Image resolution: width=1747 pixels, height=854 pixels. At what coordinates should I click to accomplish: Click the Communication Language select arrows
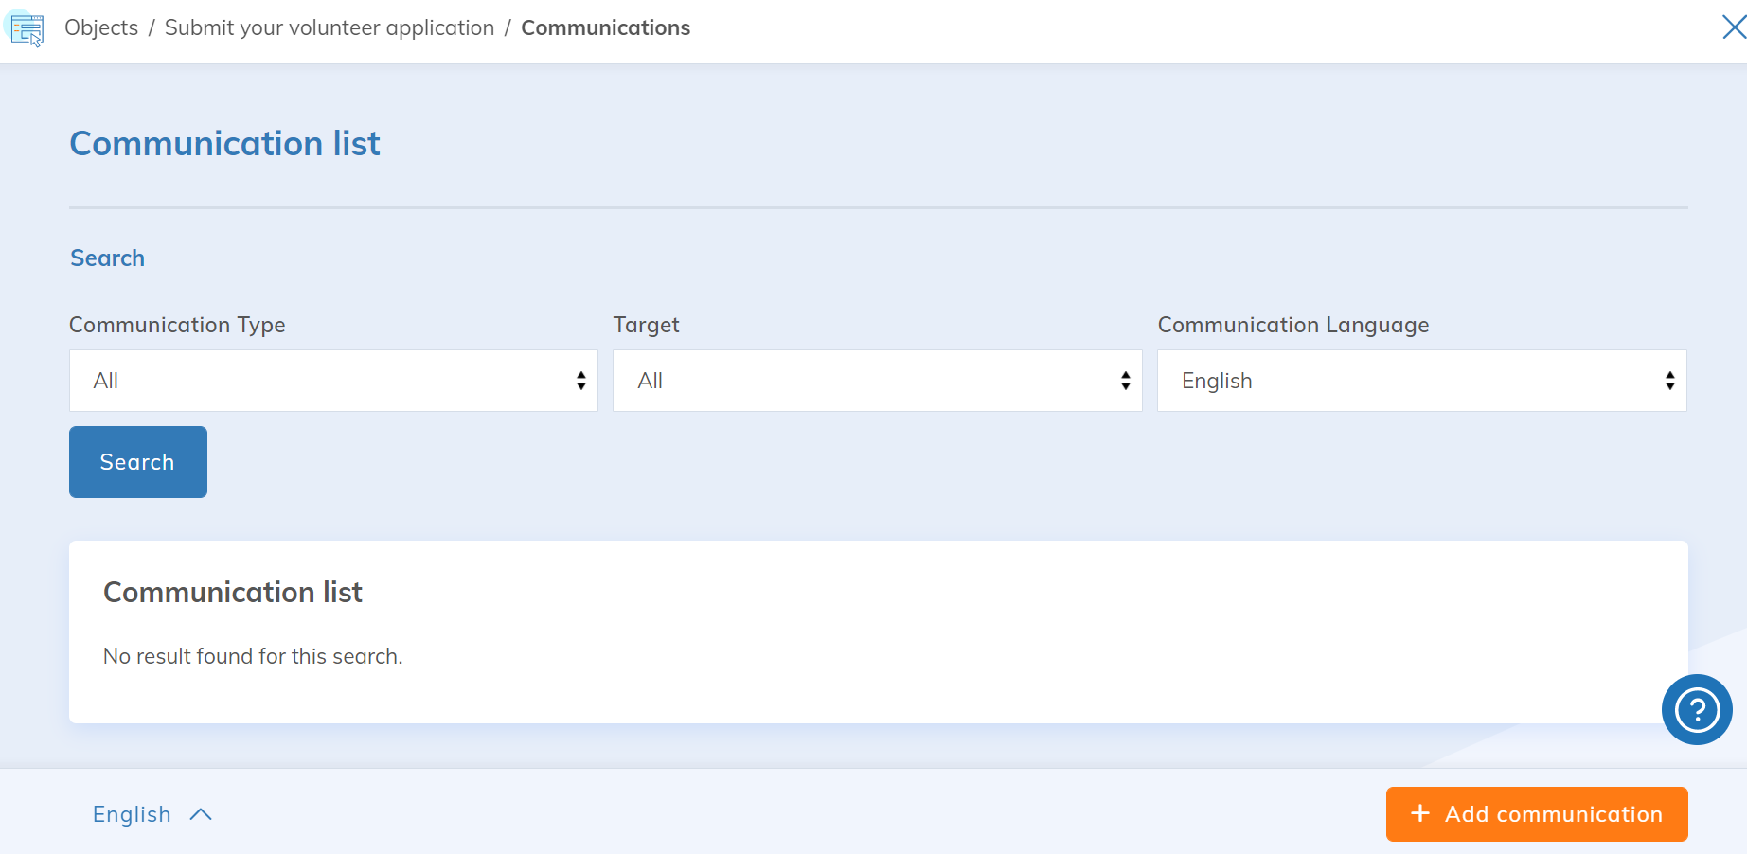point(1669,381)
